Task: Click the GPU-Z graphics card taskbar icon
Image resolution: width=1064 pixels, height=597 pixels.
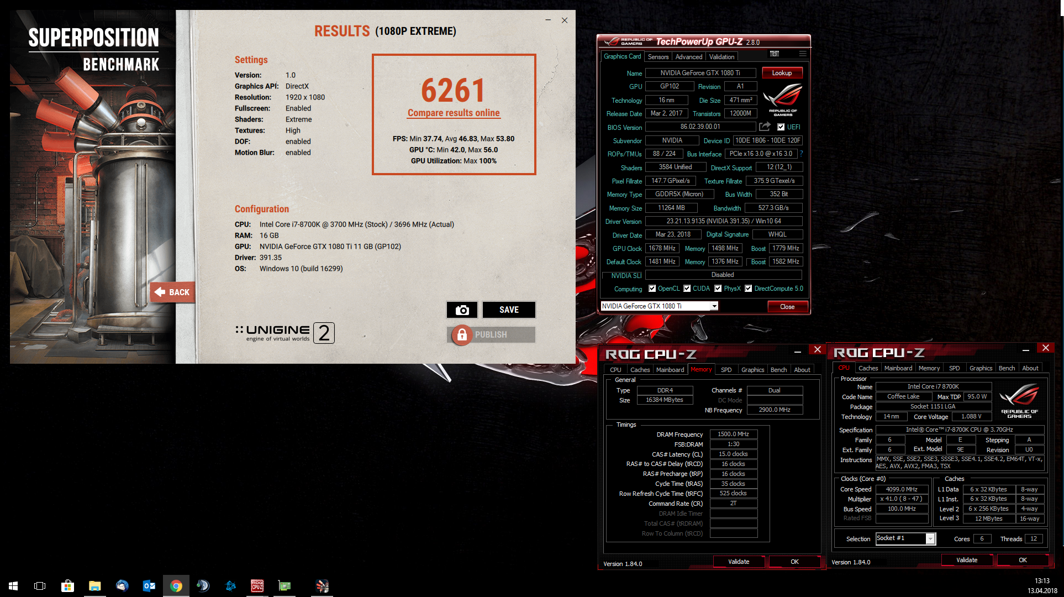Action: pos(285,585)
